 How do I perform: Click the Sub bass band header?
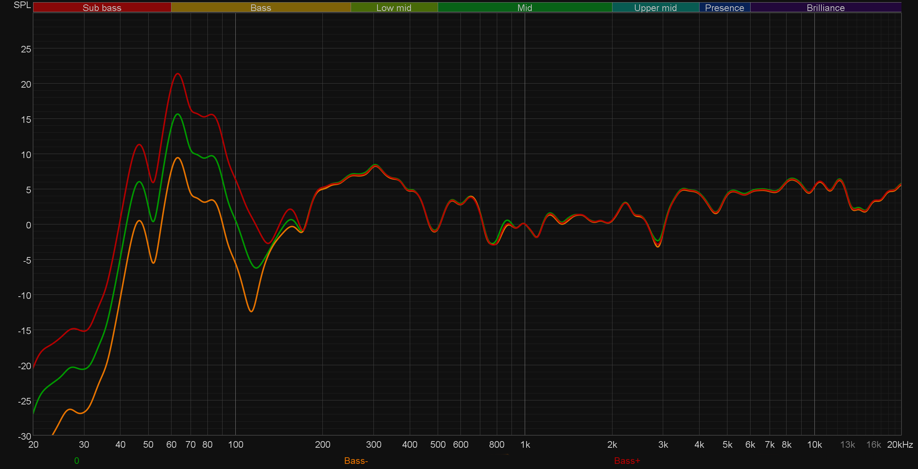coord(102,7)
